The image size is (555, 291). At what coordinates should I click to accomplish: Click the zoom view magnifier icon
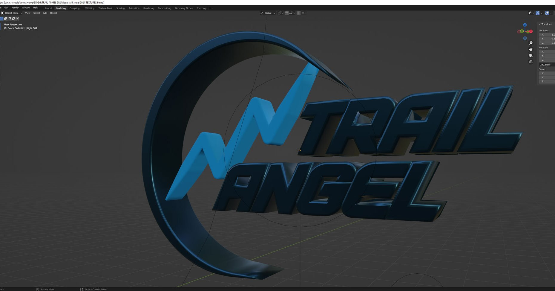(x=531, y=43)
